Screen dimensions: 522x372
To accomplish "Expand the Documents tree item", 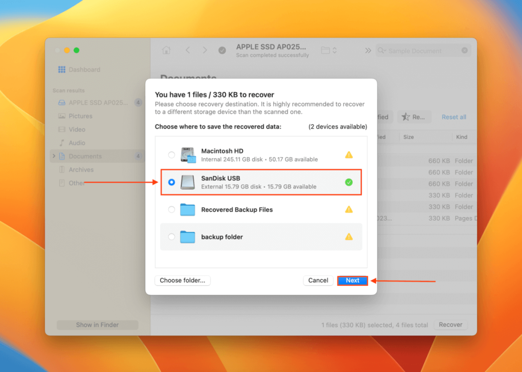I will coord(54,156).
